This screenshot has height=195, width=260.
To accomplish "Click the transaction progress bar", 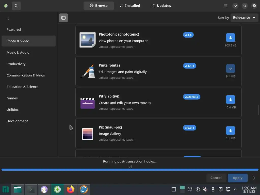I will tap(130, 170).
